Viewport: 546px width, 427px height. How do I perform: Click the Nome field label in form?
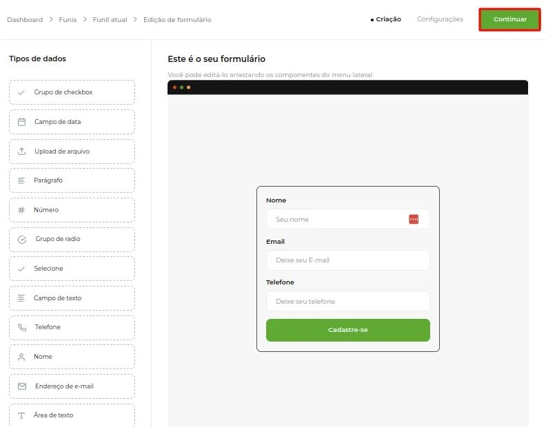tap(276, 200)
